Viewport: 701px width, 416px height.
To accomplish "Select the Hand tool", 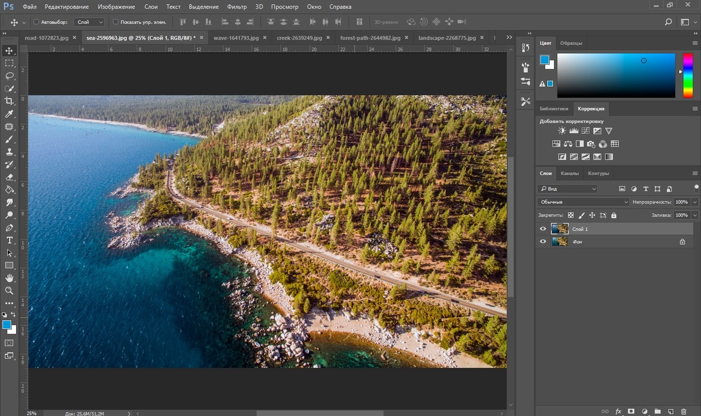I will tap(9, 278).
